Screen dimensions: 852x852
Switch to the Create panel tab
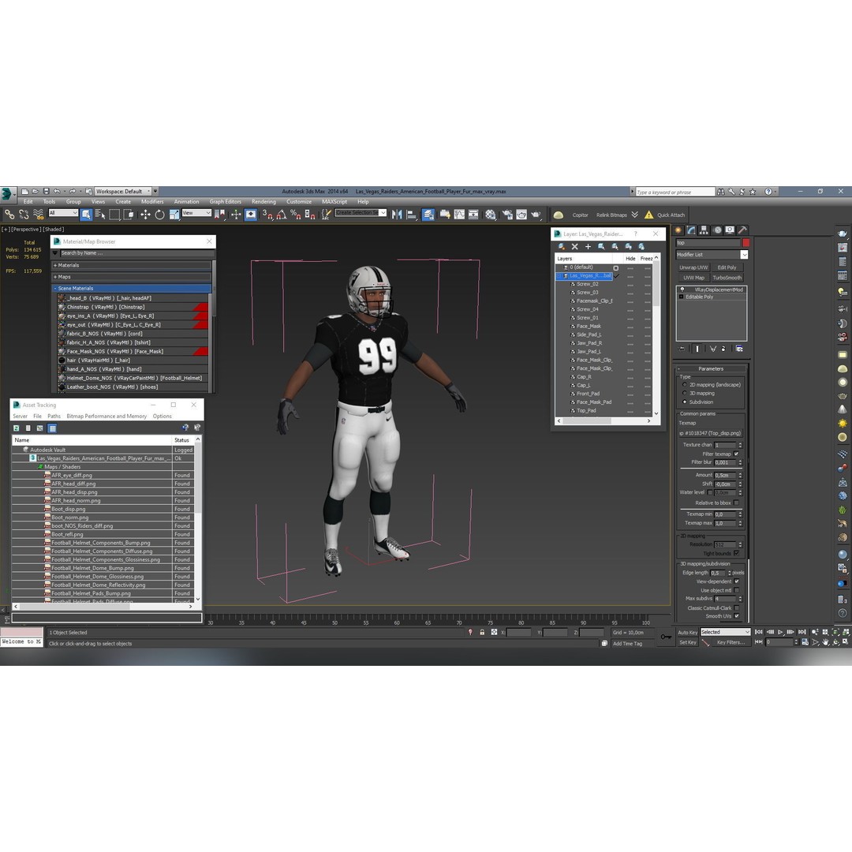pos(678,230)
